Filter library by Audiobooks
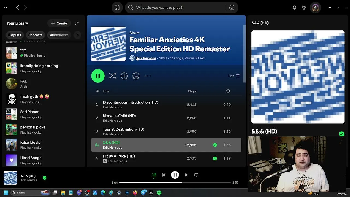350x197 pixels. [59, 35]
